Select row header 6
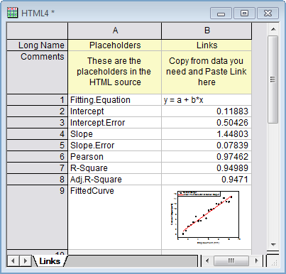286x274 pixels. click(38, 157)
